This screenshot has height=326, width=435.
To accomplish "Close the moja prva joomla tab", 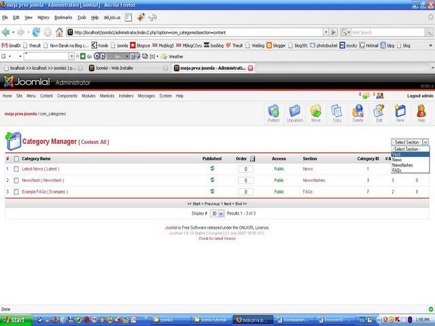I will [x=250, y=68].
